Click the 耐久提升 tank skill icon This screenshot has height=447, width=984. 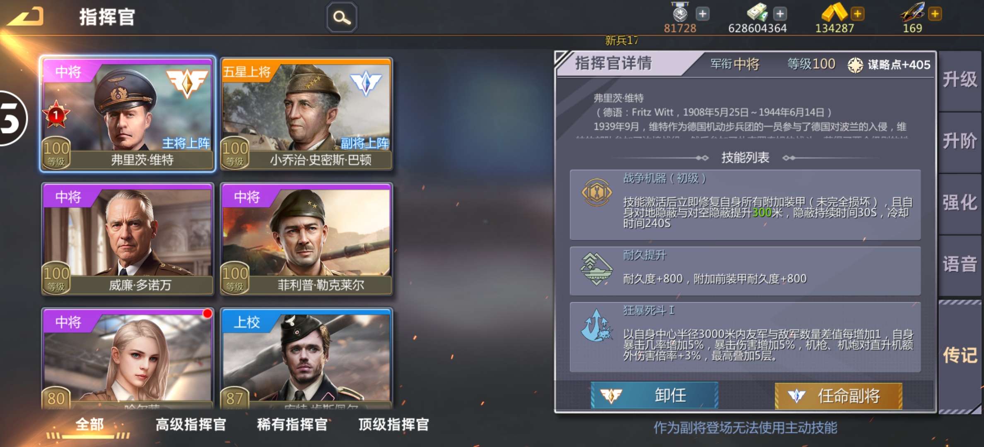[x=596, y=269]
